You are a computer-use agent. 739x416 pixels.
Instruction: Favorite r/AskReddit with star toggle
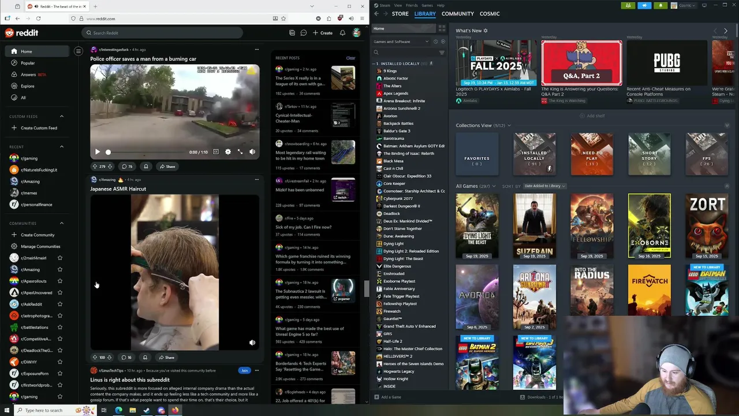(x=60, y=304)
